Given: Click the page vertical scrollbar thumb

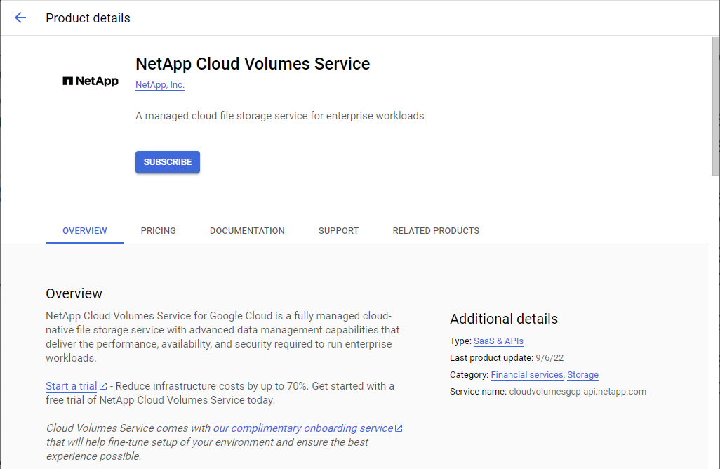Looking at the screenshot, I should click(x=715, y=106).
